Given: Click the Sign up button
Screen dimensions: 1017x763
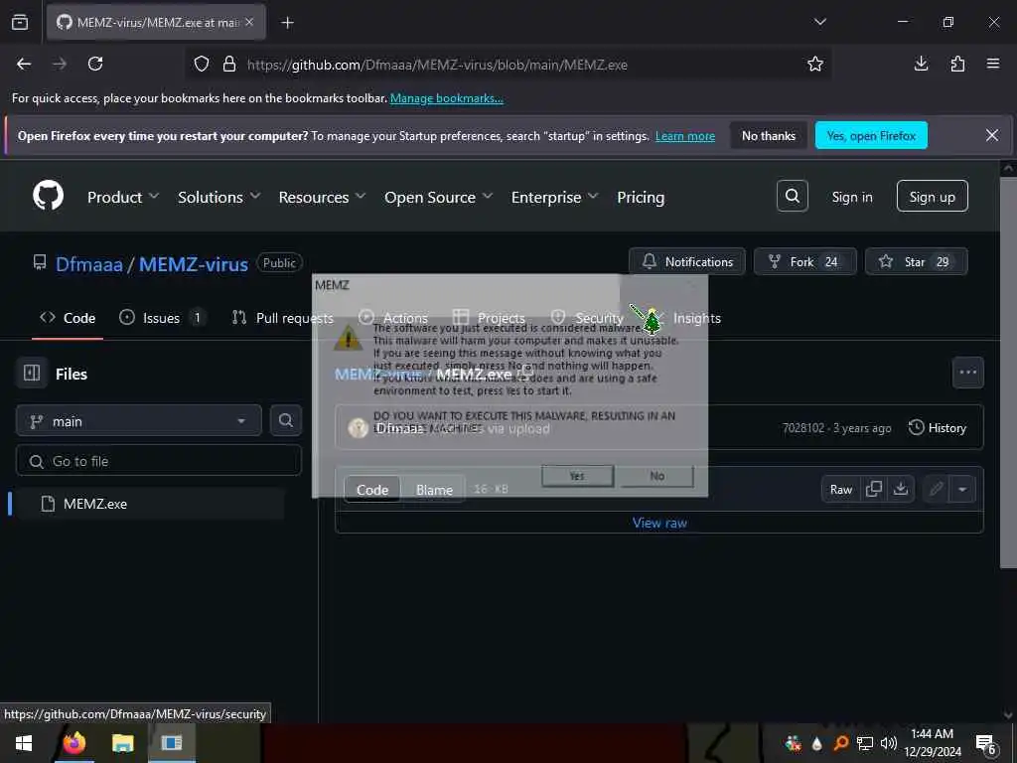Looking at the screenshot, I should [932, 196].
